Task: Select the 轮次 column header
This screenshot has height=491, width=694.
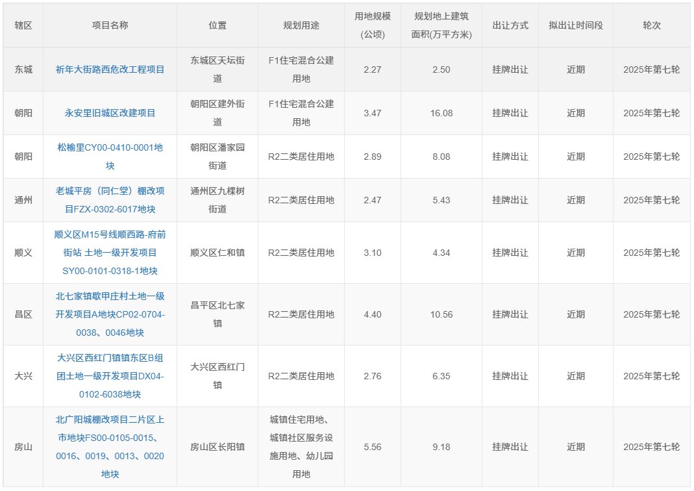Action: point(651,25)
